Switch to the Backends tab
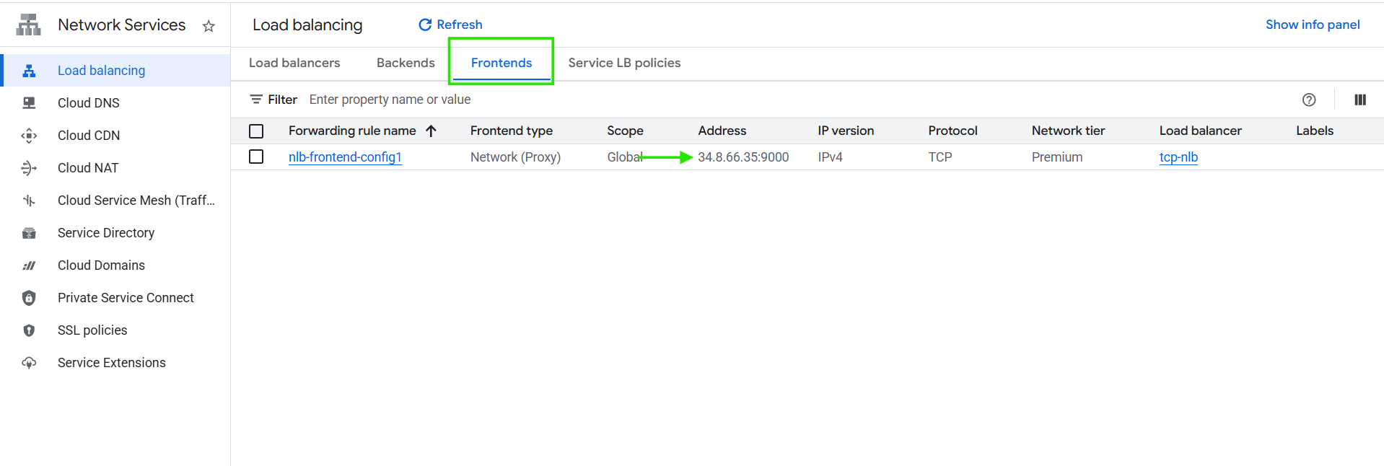The image size is (1384, 466). 406,63
